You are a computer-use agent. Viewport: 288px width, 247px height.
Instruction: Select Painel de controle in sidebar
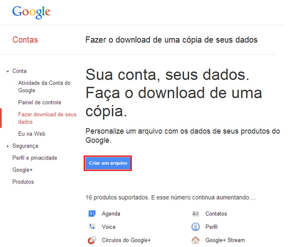point(40,103)
